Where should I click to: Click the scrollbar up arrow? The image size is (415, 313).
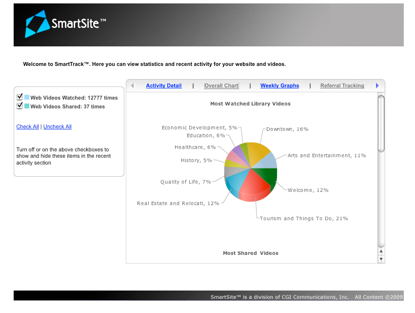pyautogui.click(x=381, y=251)
